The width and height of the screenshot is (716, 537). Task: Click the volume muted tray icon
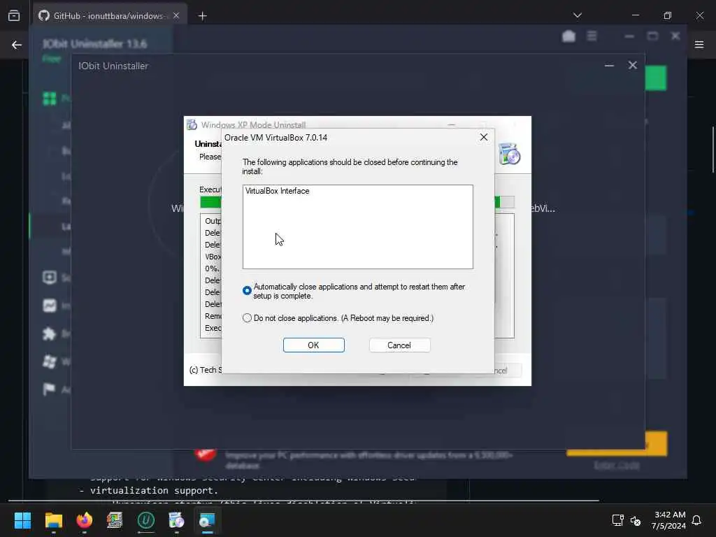click(636, 520)
